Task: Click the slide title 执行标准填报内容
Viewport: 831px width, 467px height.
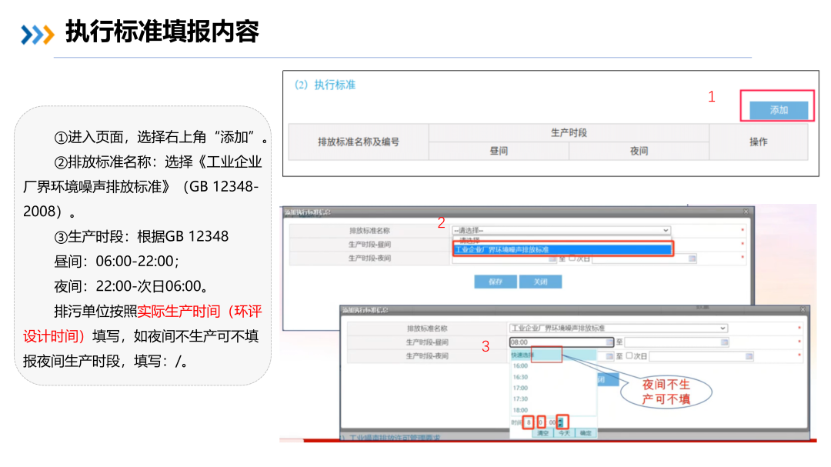Action: tap(162, 32)
